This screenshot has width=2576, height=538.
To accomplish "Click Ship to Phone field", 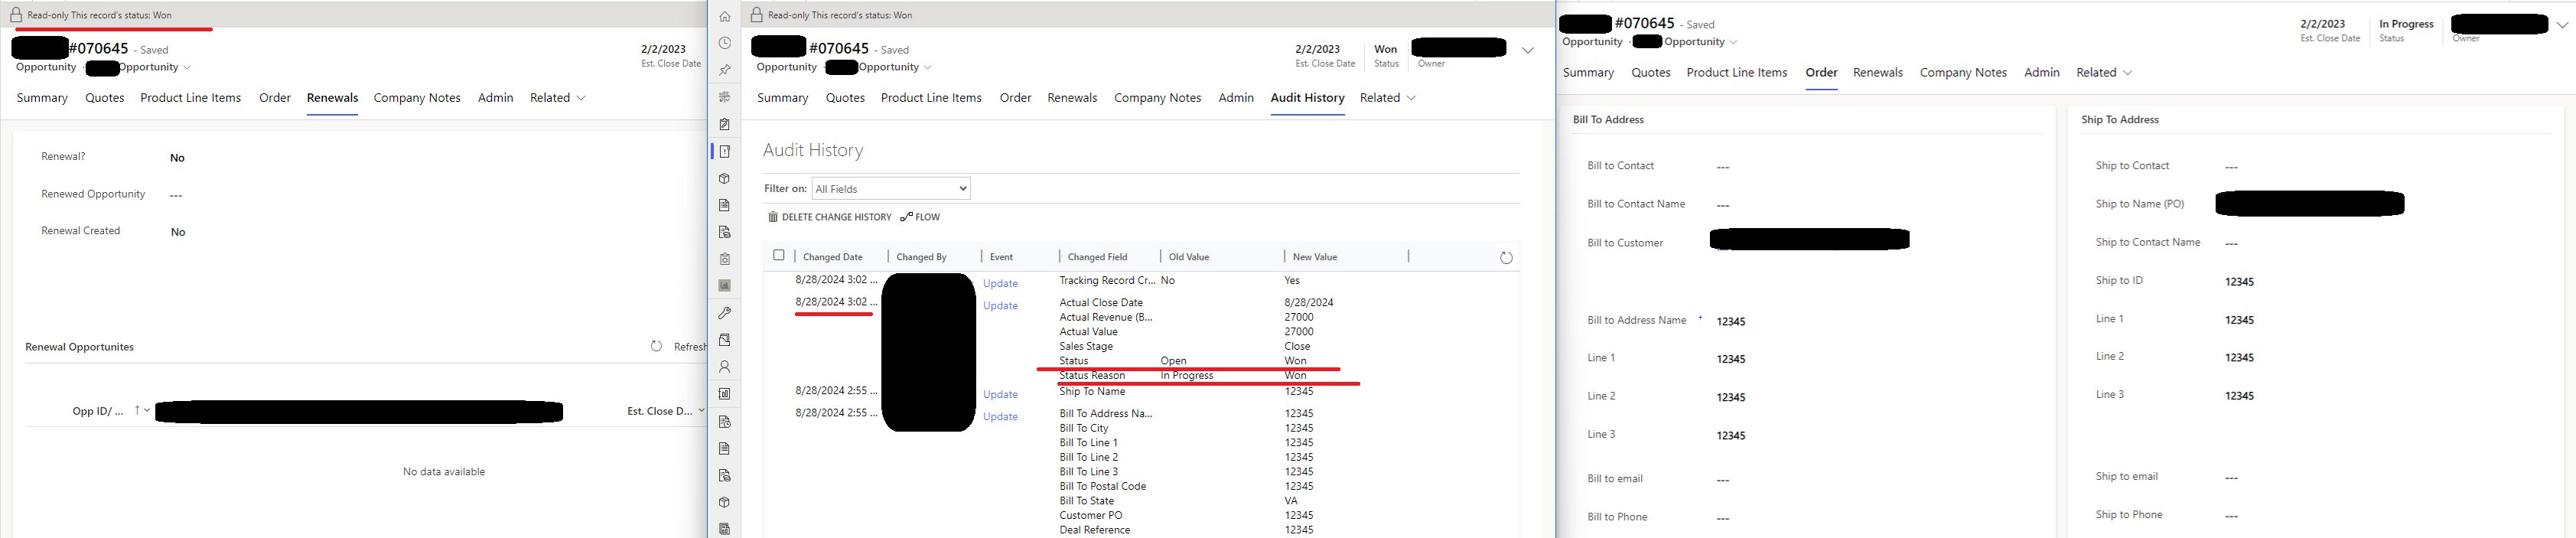I will pos(2231,516).
